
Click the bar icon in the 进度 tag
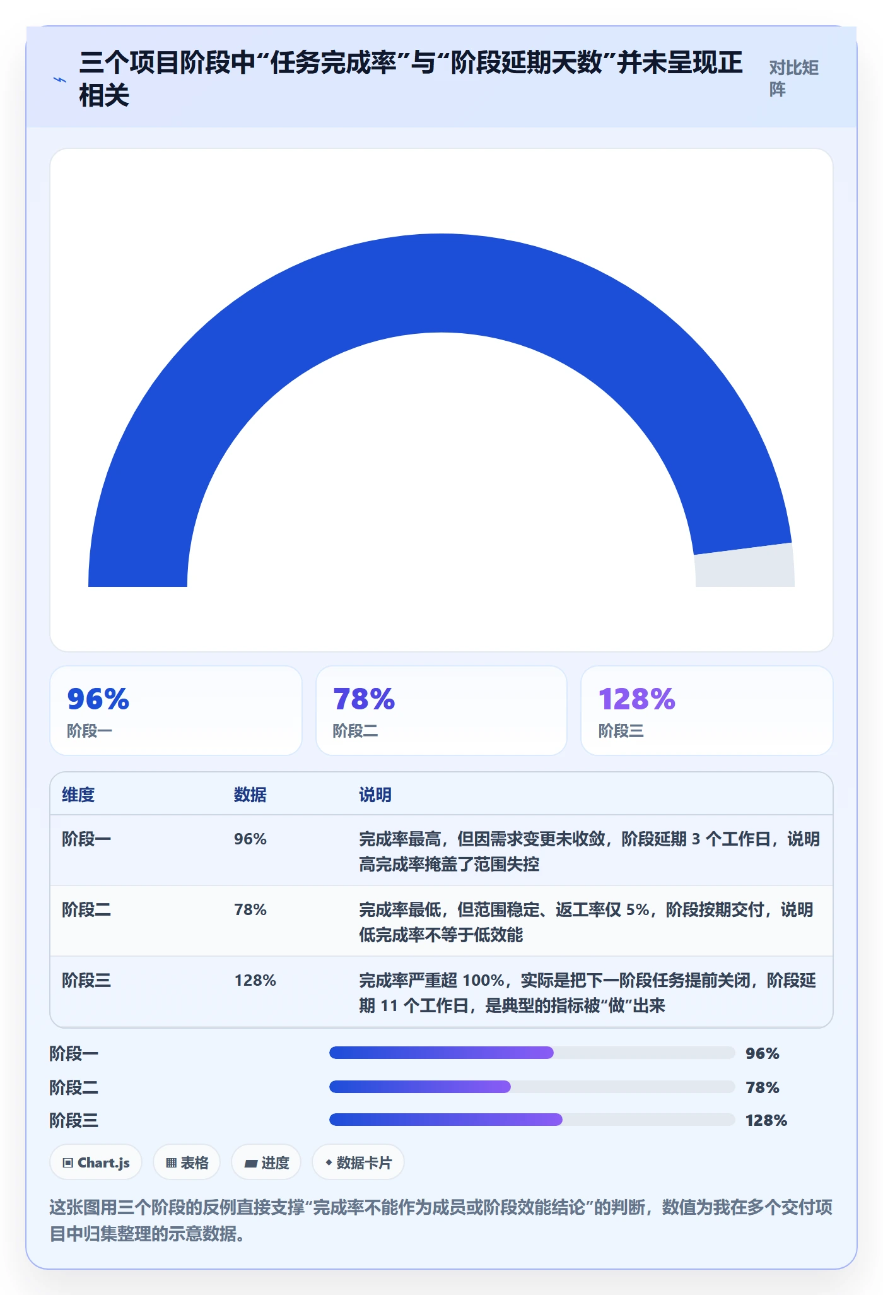(251, 1164)
